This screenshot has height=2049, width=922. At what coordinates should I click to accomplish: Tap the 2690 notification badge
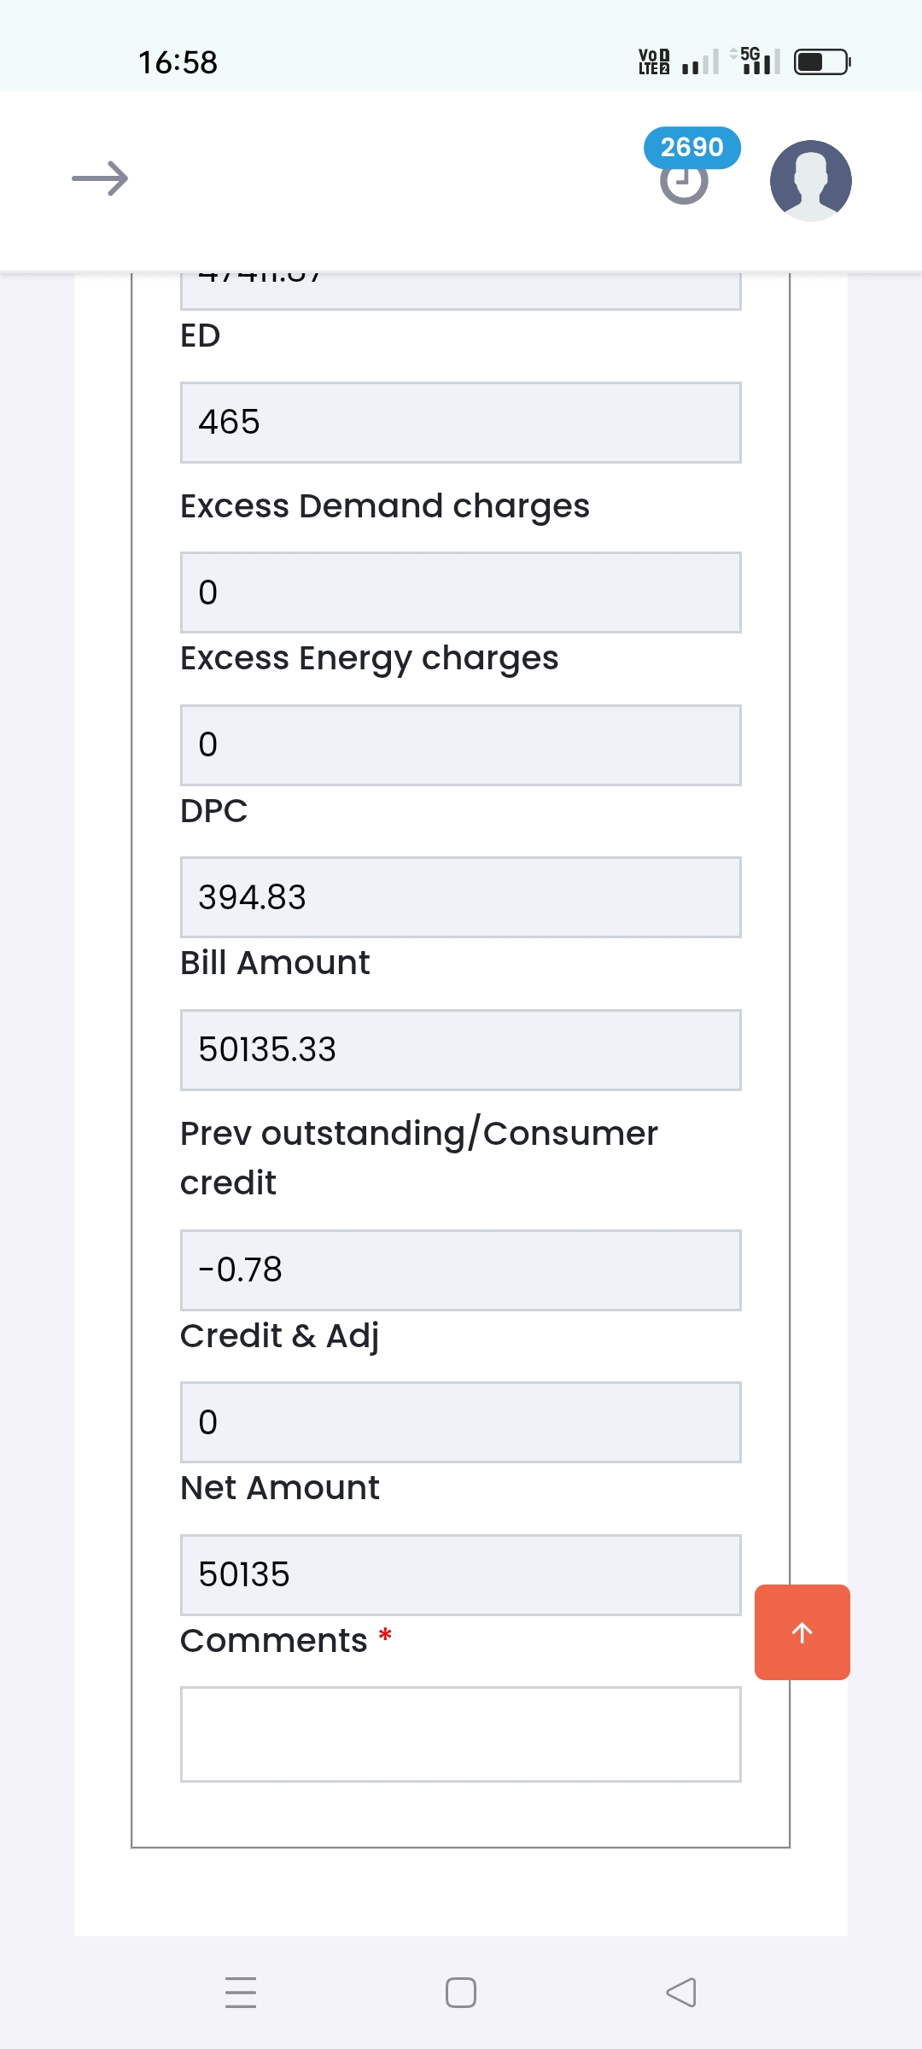point(691,148)
